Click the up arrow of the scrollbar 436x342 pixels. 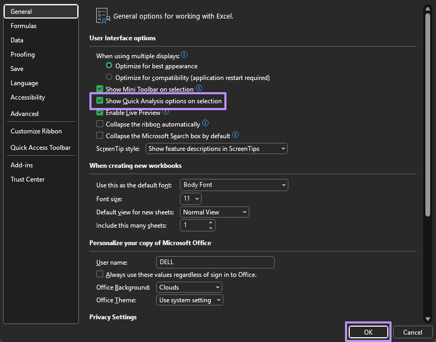pos(428,8)
